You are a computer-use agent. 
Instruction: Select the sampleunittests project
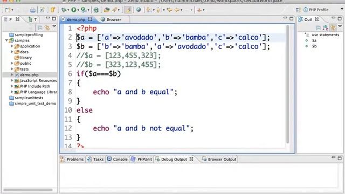[26, 98]
